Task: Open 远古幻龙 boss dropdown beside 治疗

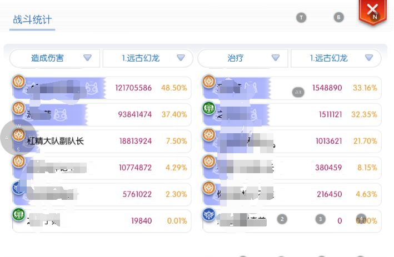Action: [x=336, y=58]
